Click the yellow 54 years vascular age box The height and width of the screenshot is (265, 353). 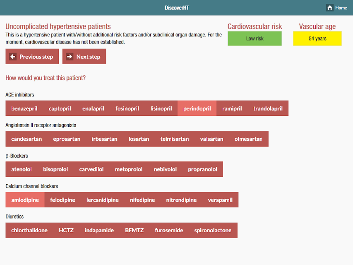(317, 39)
